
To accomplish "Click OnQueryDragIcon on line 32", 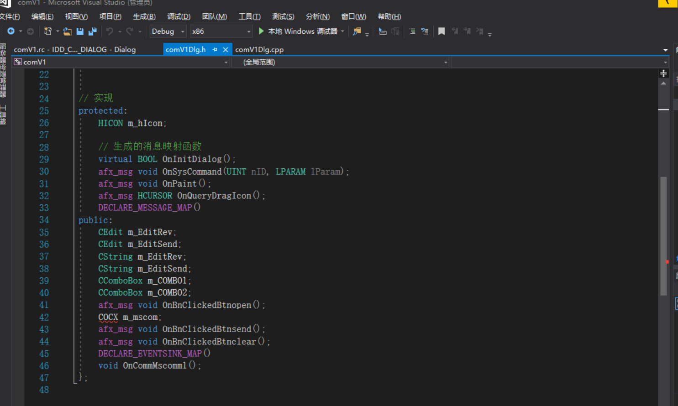I will (x=214, y=196).
